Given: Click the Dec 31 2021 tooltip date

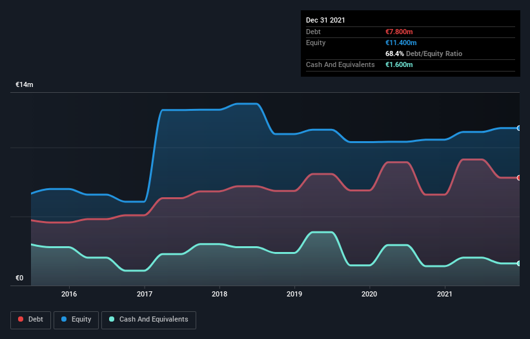Looking at the screenshot, I should (325, 20).
